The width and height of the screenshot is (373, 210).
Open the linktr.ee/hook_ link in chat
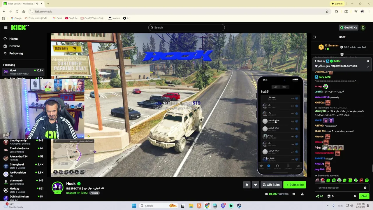point(344,66)
